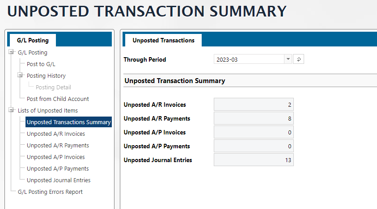Open the Unposted A/R Invoices list

[x=56, y=134]
